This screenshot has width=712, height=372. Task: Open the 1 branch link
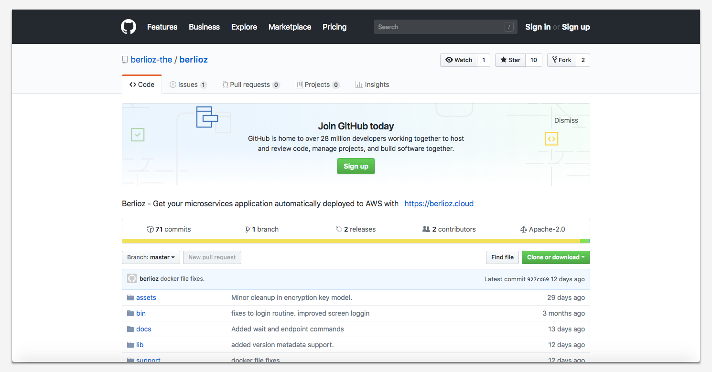tap(262, 229)
